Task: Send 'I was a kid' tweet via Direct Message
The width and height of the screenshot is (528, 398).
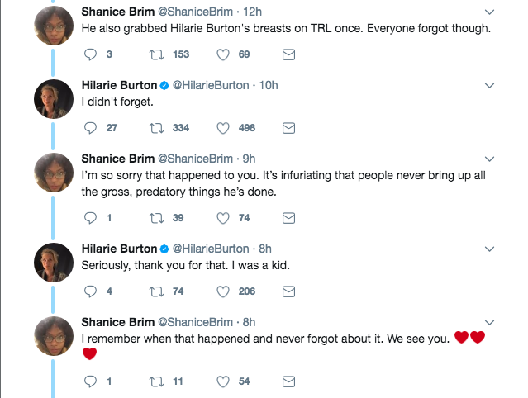Action: pos(288,291)
